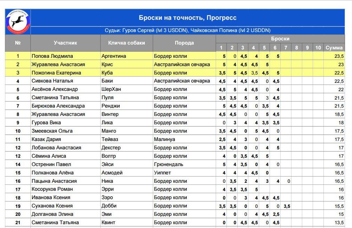Screen dimensions: 352x228
Task: Click the 'Сумма' column header
Action: (x=334, y=48)
